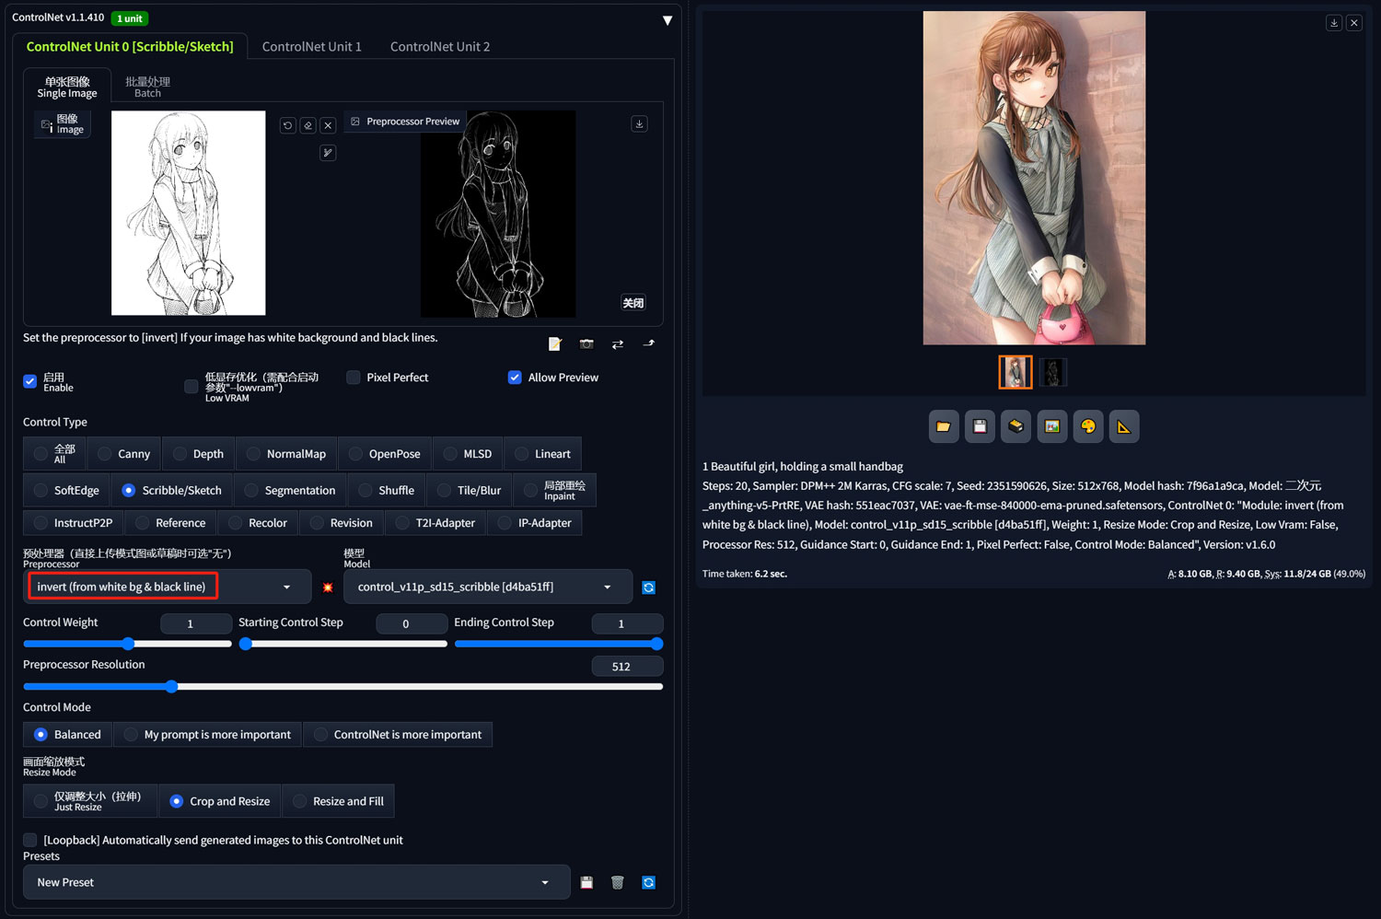
Task: Refresh the ControlNet model list
Action: click(x=648, y=587)
